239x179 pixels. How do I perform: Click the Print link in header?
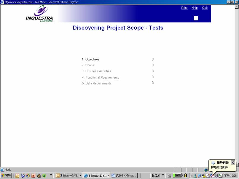(184, 8)
